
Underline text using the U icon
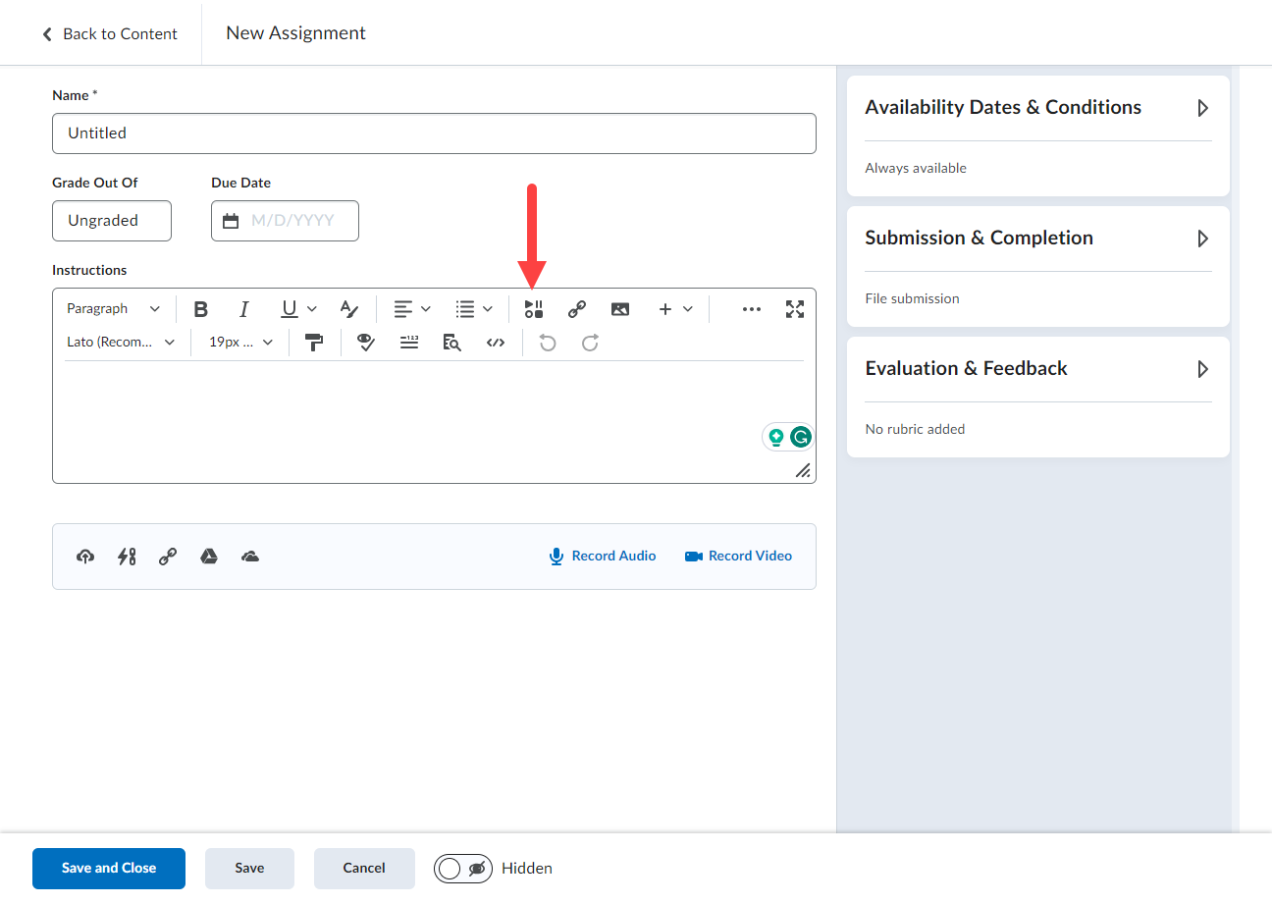pos(298,309)
